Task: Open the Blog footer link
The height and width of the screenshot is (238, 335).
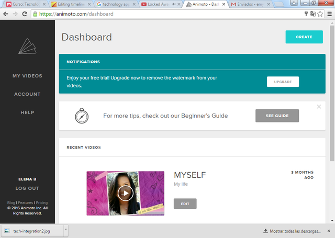Action: 11,202
